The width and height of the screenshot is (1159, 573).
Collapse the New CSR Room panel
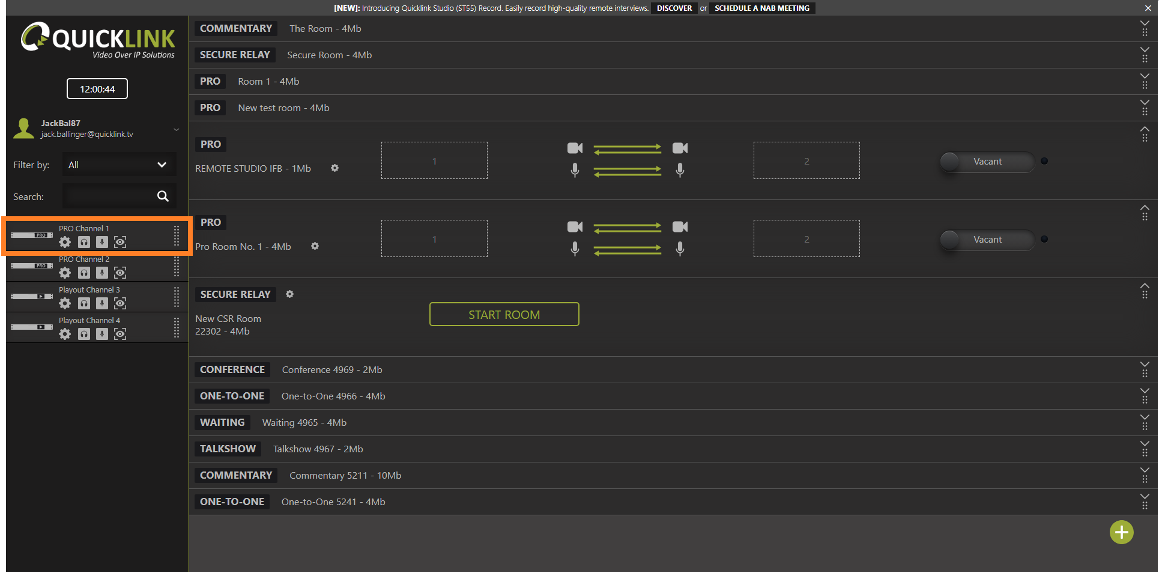pos(1145,286)
